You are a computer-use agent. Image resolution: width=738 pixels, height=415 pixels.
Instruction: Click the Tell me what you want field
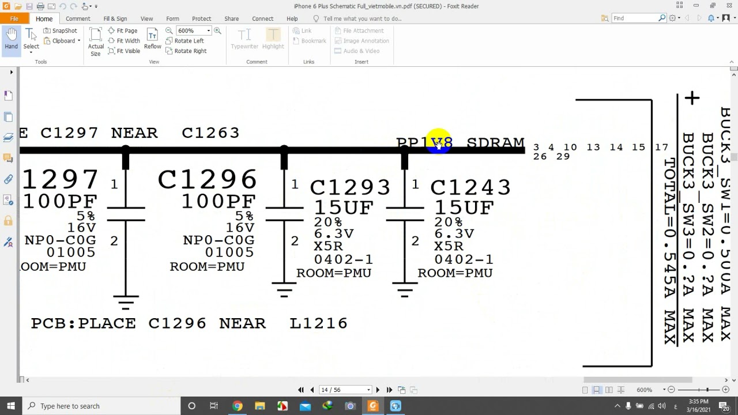coord(362,18)
